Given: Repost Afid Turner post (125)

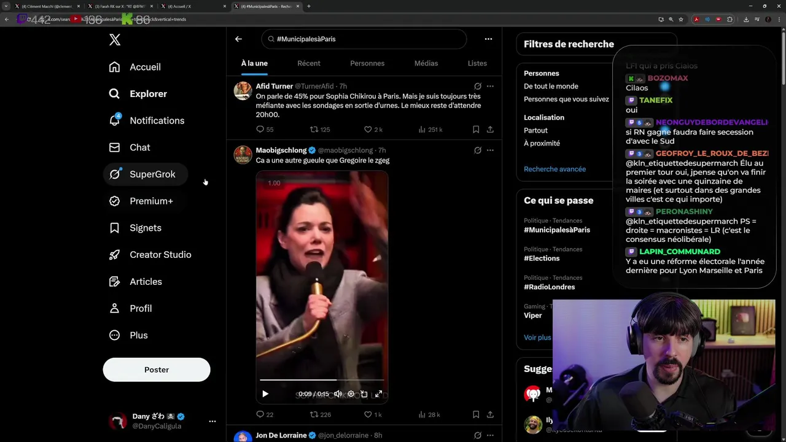Looking at the screenshot, I should 320,130.
